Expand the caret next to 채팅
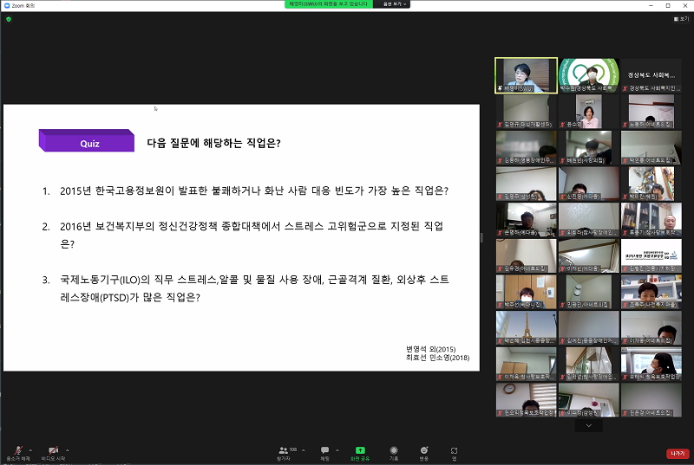 click(337, 450)
